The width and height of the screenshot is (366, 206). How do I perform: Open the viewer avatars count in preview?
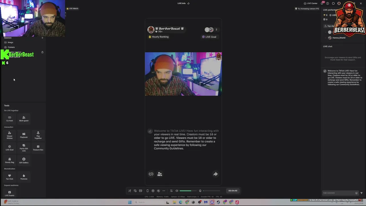click(211, 29)
